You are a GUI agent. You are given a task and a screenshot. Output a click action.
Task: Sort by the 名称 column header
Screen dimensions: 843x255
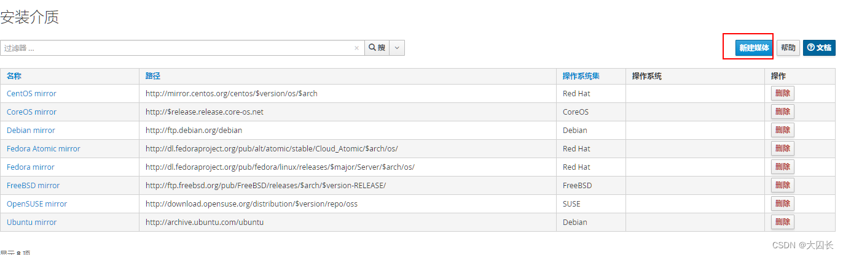click(14, 76)
